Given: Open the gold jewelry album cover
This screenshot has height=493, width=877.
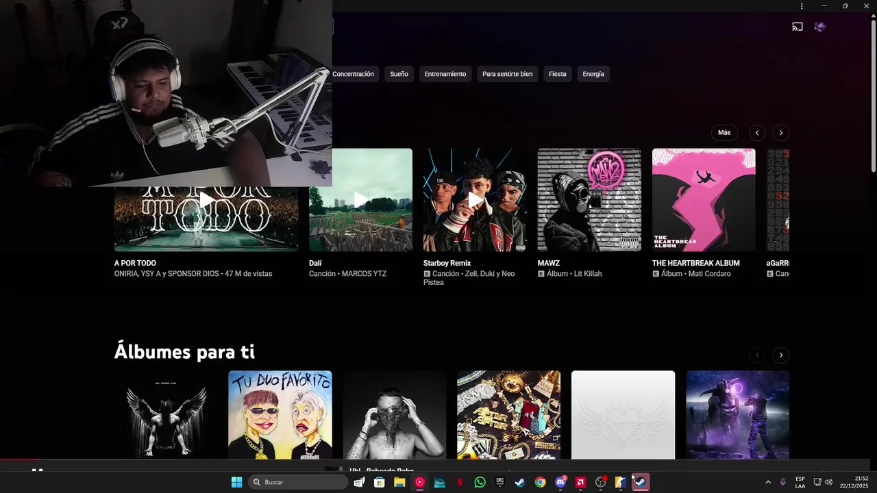Looking at the screenshot, I should click(509, 415).
